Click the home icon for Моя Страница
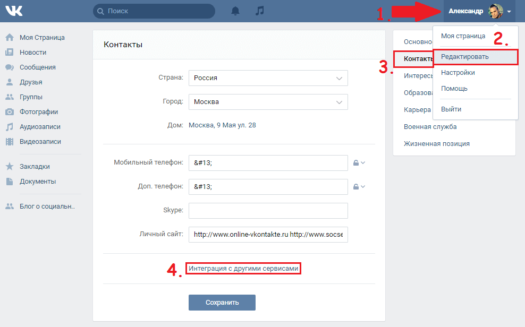The height and width of the screenshot is (327, 525). [10, 38]
